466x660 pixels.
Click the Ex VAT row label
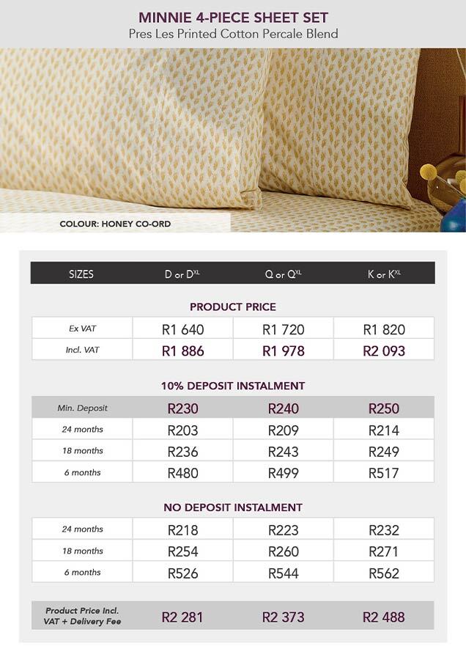[x=83, y=329]
